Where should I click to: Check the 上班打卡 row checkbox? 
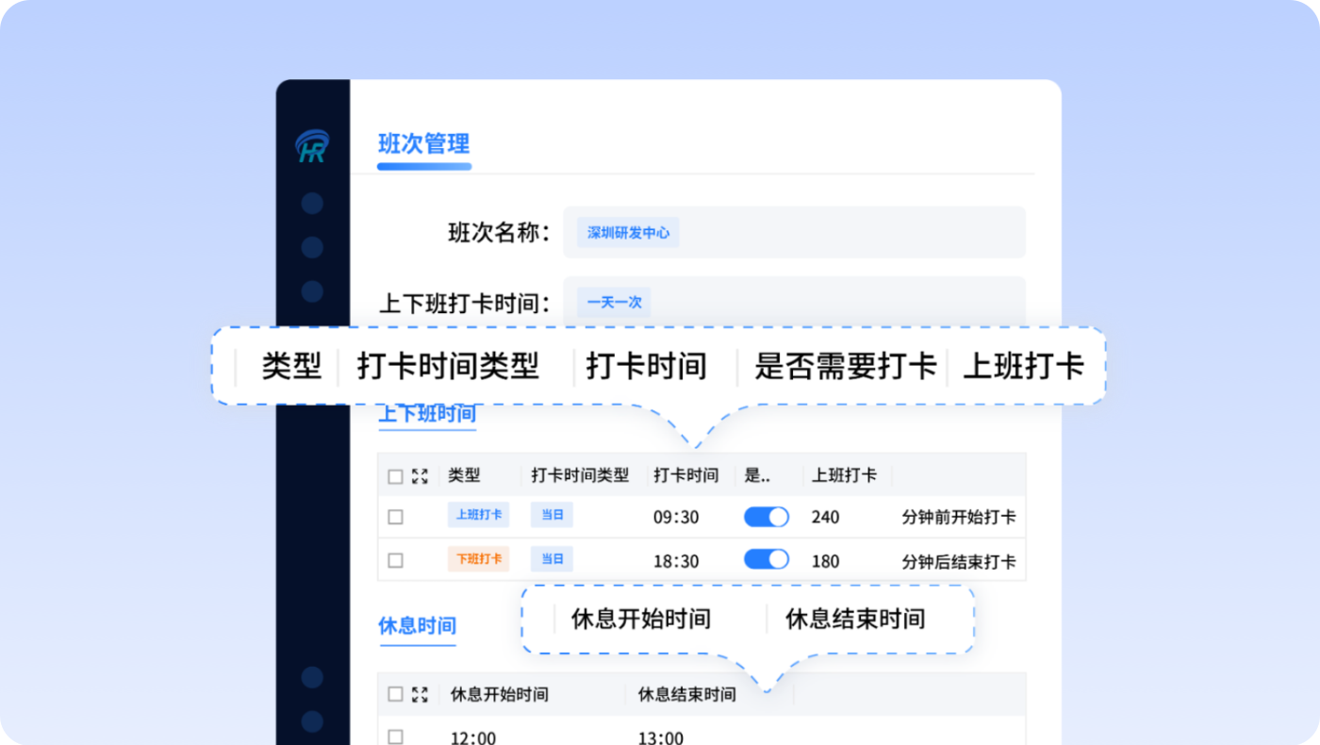click(396, 517)
